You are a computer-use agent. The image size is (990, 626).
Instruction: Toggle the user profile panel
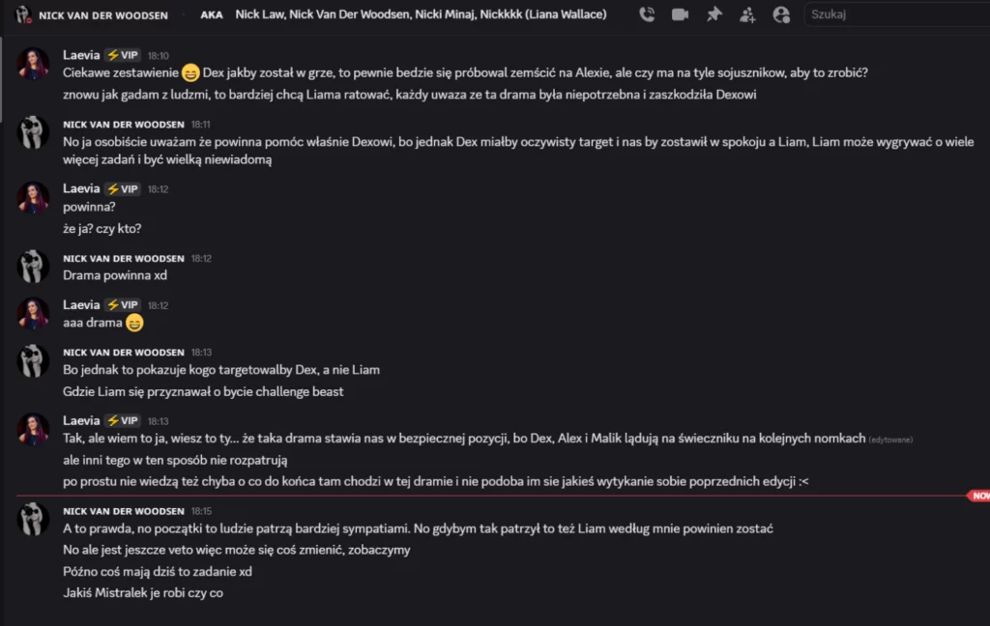coord(781,14)
